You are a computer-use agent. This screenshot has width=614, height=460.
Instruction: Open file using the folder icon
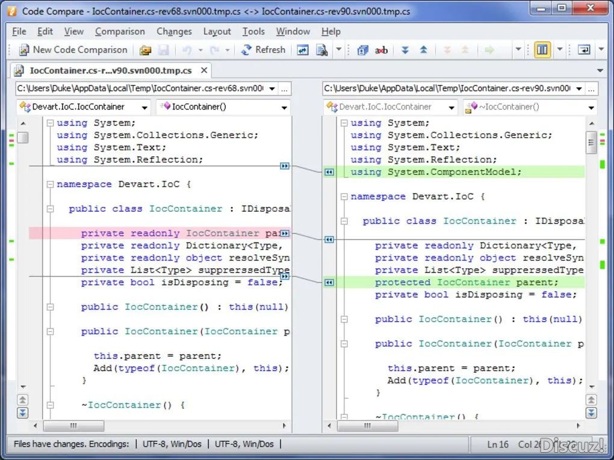coord(145,50)
